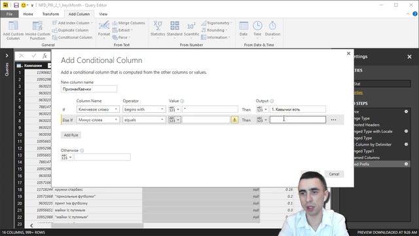Viewport: 419px width, 236px height.
Task: Open Column Name dropdown for If row
Action: click(98, 109)
